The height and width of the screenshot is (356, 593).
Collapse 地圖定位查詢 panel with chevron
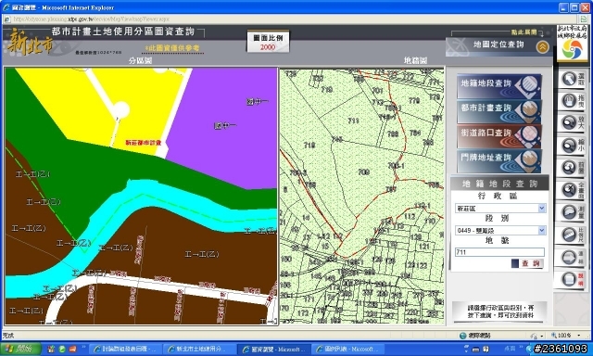point(542,47)
